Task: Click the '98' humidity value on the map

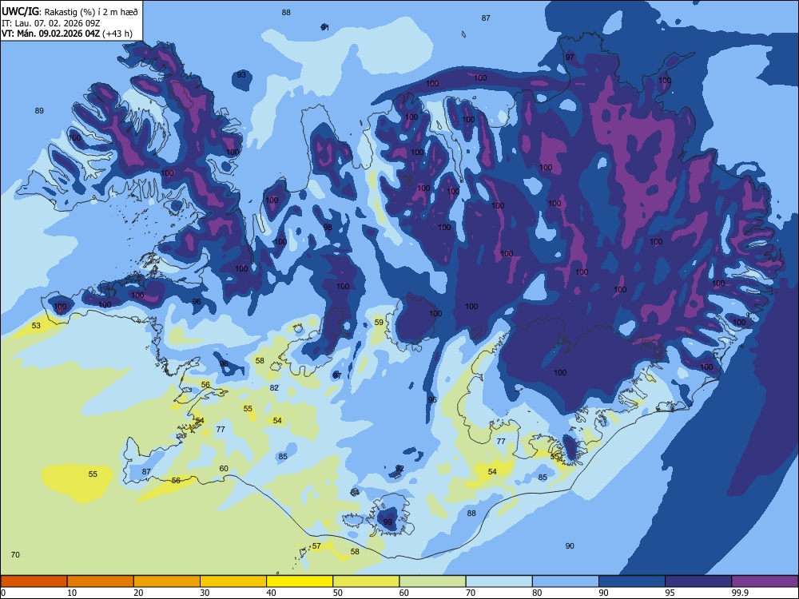Action: [328, 227]
